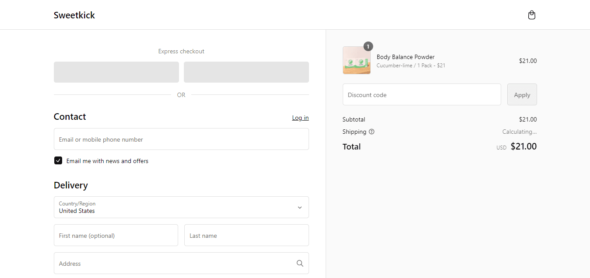The height and width of the screenshot is (278, 590).
Task: Click the USD currency label
Action: [x=501, y=148]
